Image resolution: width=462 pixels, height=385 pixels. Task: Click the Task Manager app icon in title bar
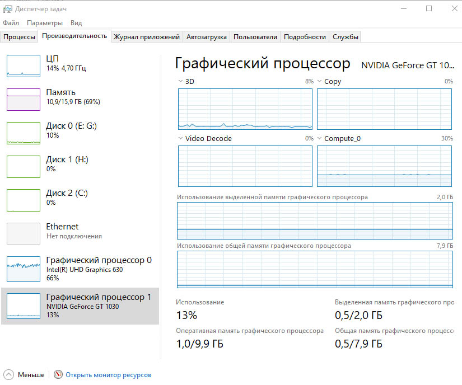[x=7, y=9]
